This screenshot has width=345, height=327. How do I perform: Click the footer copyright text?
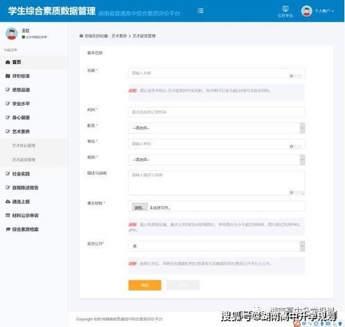tap(120, 319)
